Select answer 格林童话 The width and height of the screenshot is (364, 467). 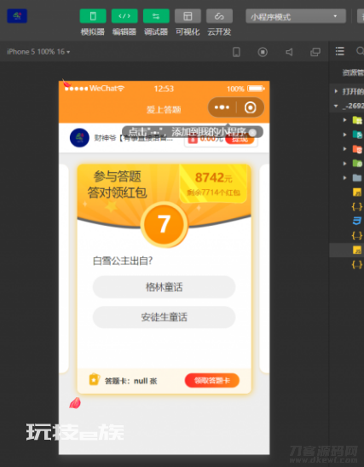click(165, 287)
